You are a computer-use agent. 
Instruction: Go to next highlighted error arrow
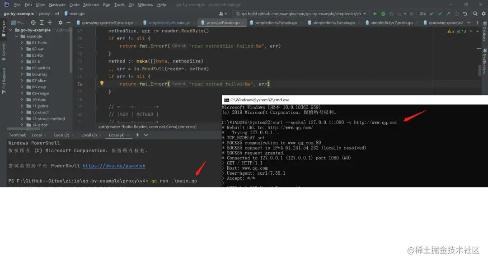478,31
